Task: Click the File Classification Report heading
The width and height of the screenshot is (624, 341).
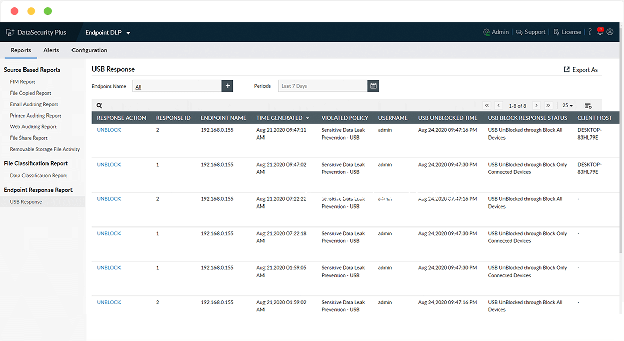Action: point(36,163)
